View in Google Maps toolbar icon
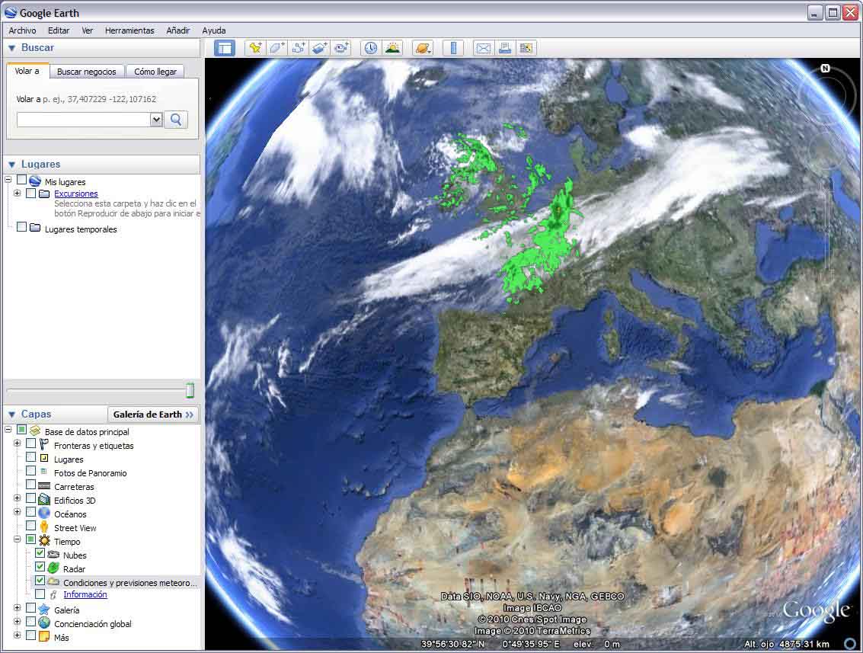 pos(526,48)
